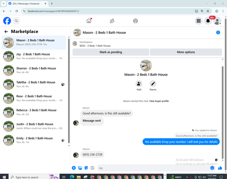Open Microsoft Edge from the taskbar
227x179 pixels.
coord(72,177)
